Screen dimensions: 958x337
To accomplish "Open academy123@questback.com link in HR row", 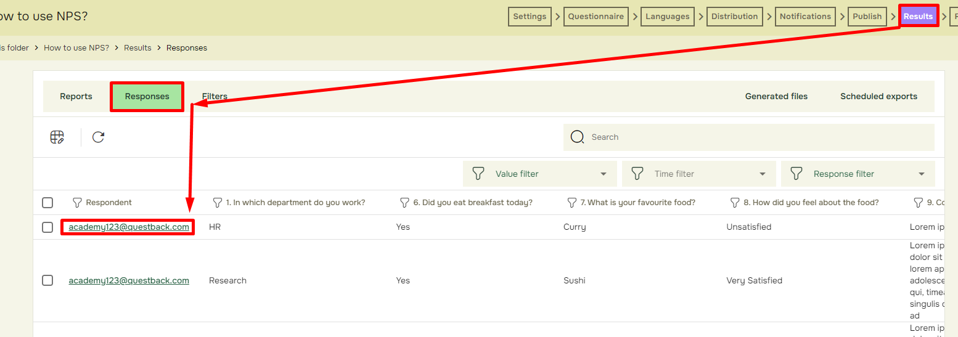I will 129,227.
